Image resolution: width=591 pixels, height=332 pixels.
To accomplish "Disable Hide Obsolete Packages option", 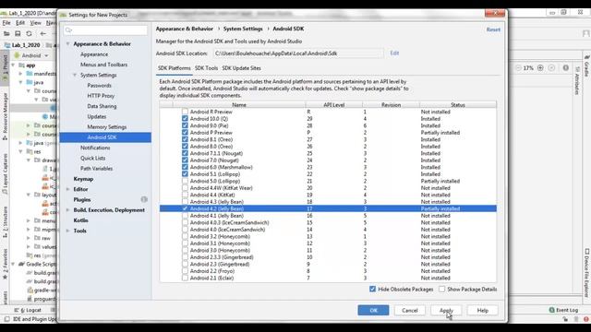I will click(x=372, y=289).
